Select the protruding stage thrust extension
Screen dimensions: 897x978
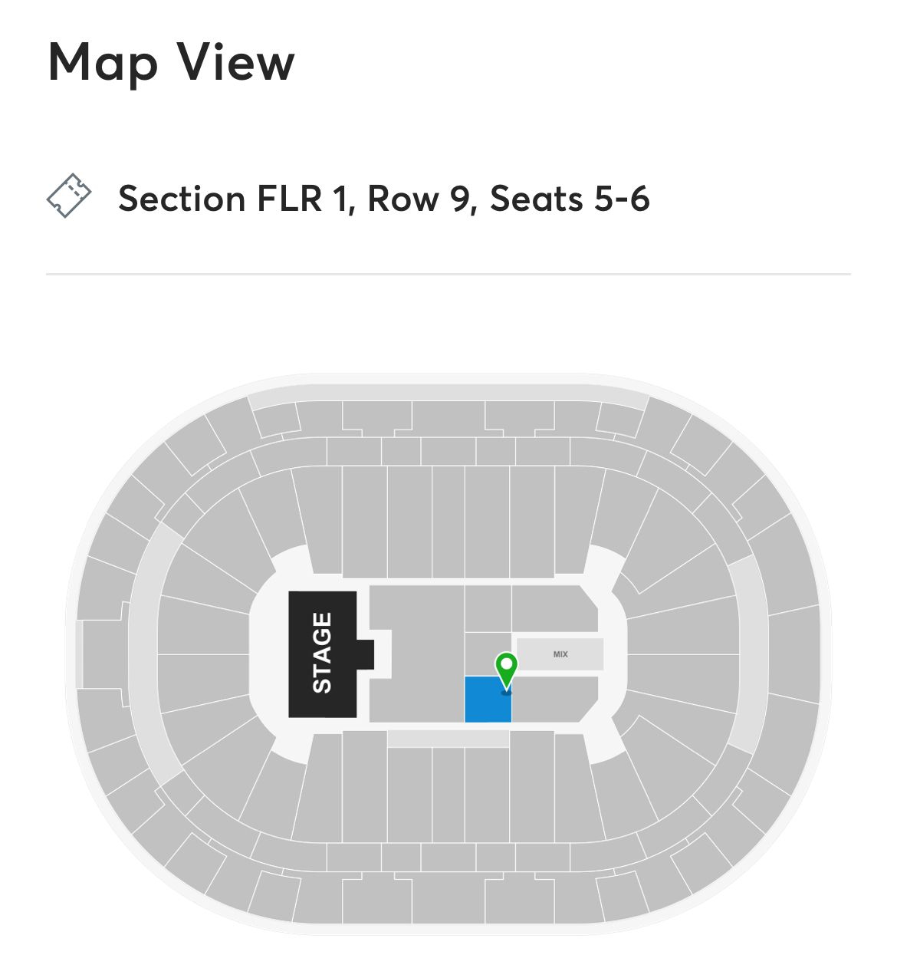[x=366, y=654]
